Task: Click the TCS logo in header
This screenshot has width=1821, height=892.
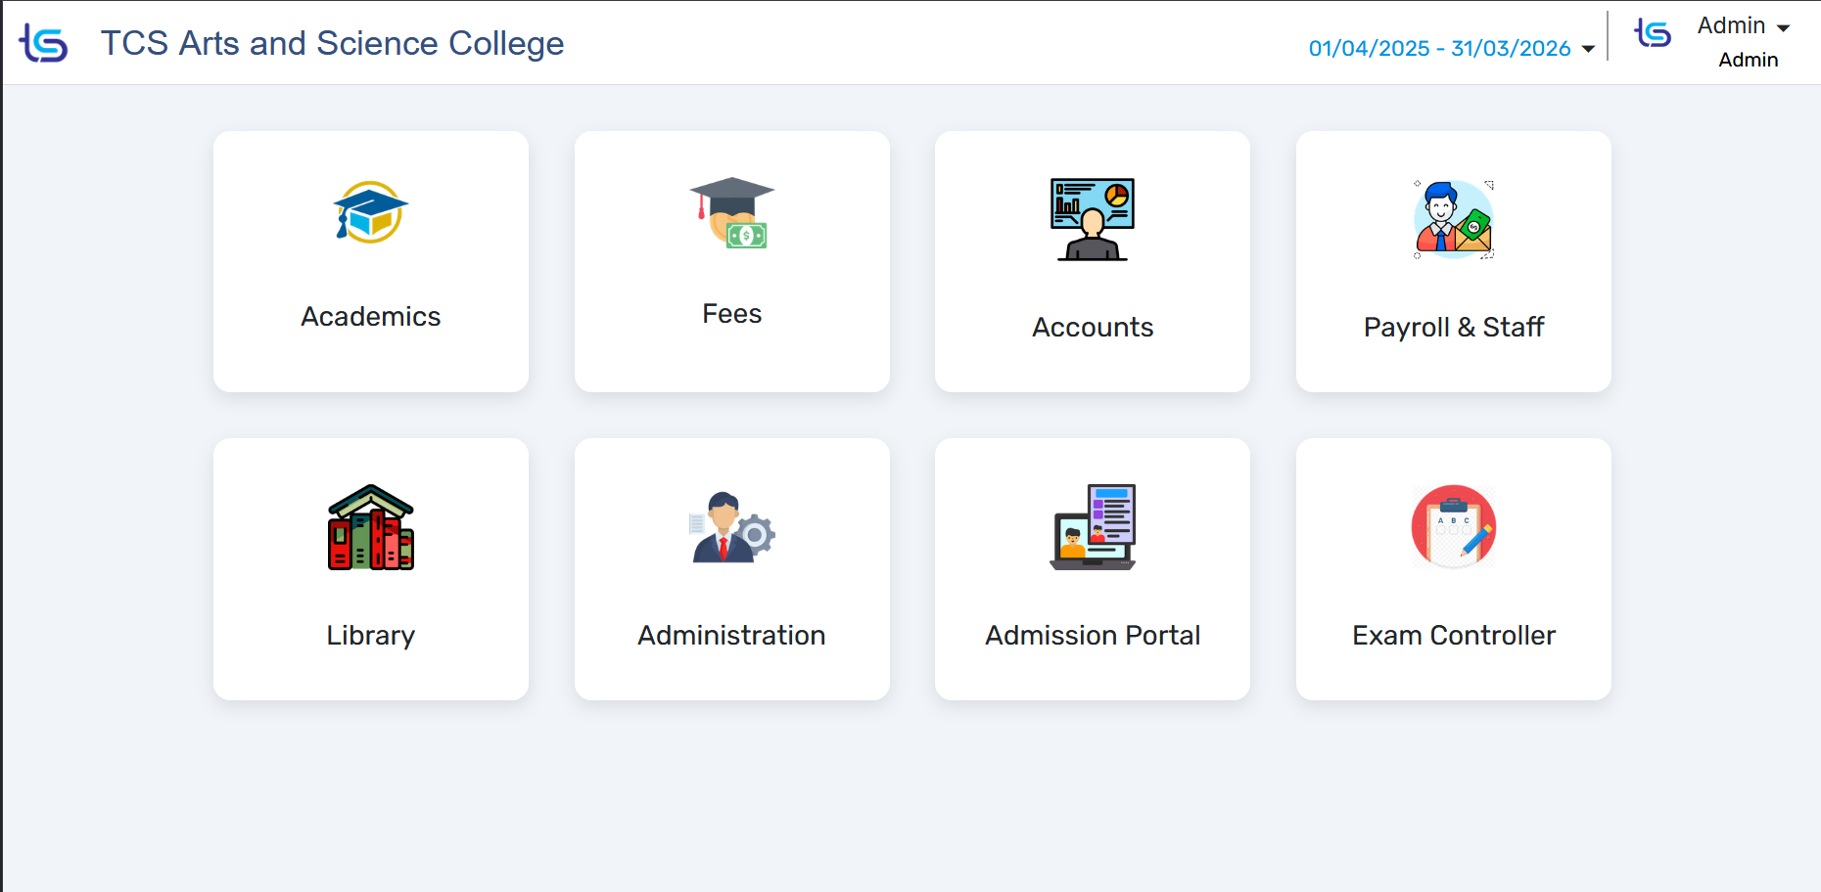Action: click(44, 44)
